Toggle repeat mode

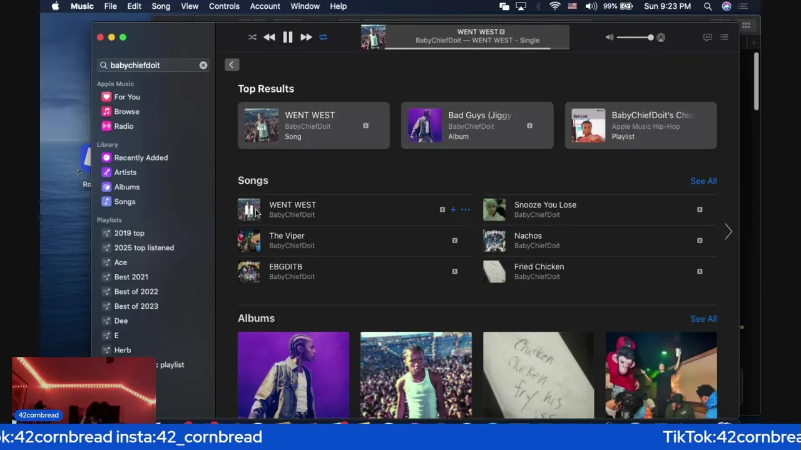[324, 37]
